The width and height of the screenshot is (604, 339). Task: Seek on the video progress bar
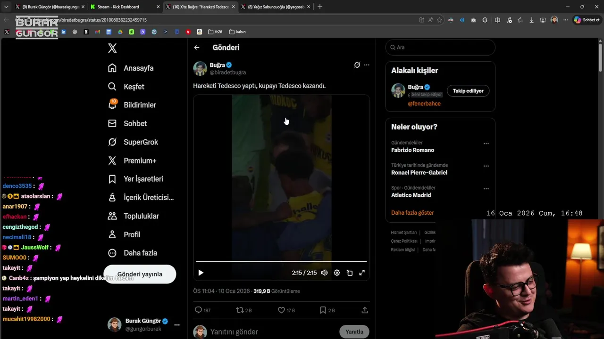click(281, 261)
